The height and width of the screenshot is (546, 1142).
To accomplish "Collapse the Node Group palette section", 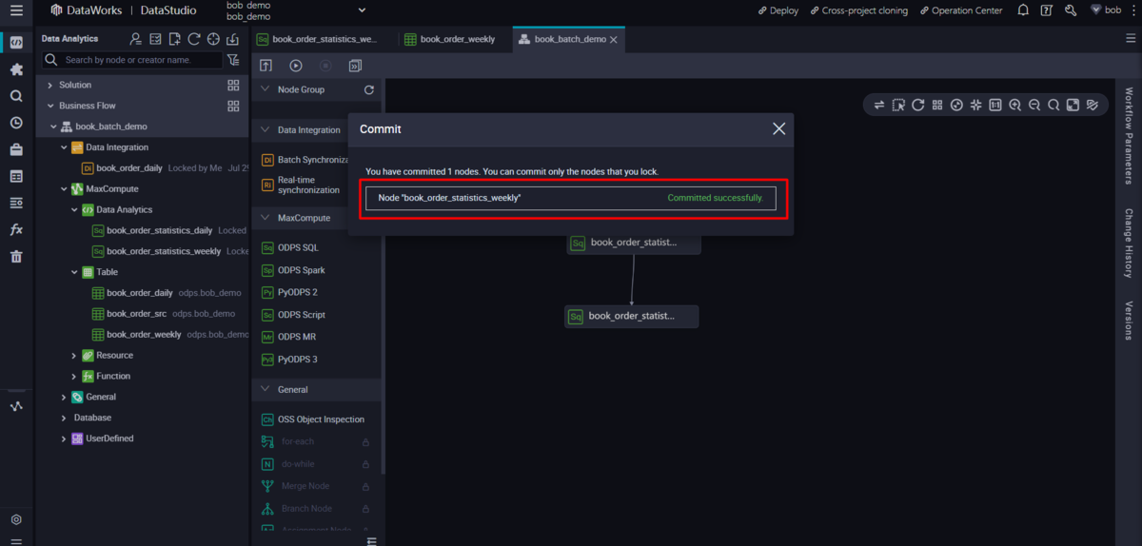I will [265, 89].
